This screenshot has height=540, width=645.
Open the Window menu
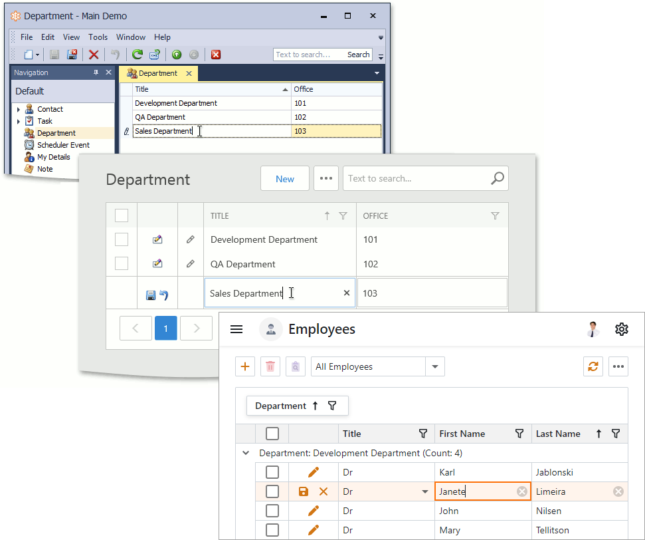coord(131,37)
